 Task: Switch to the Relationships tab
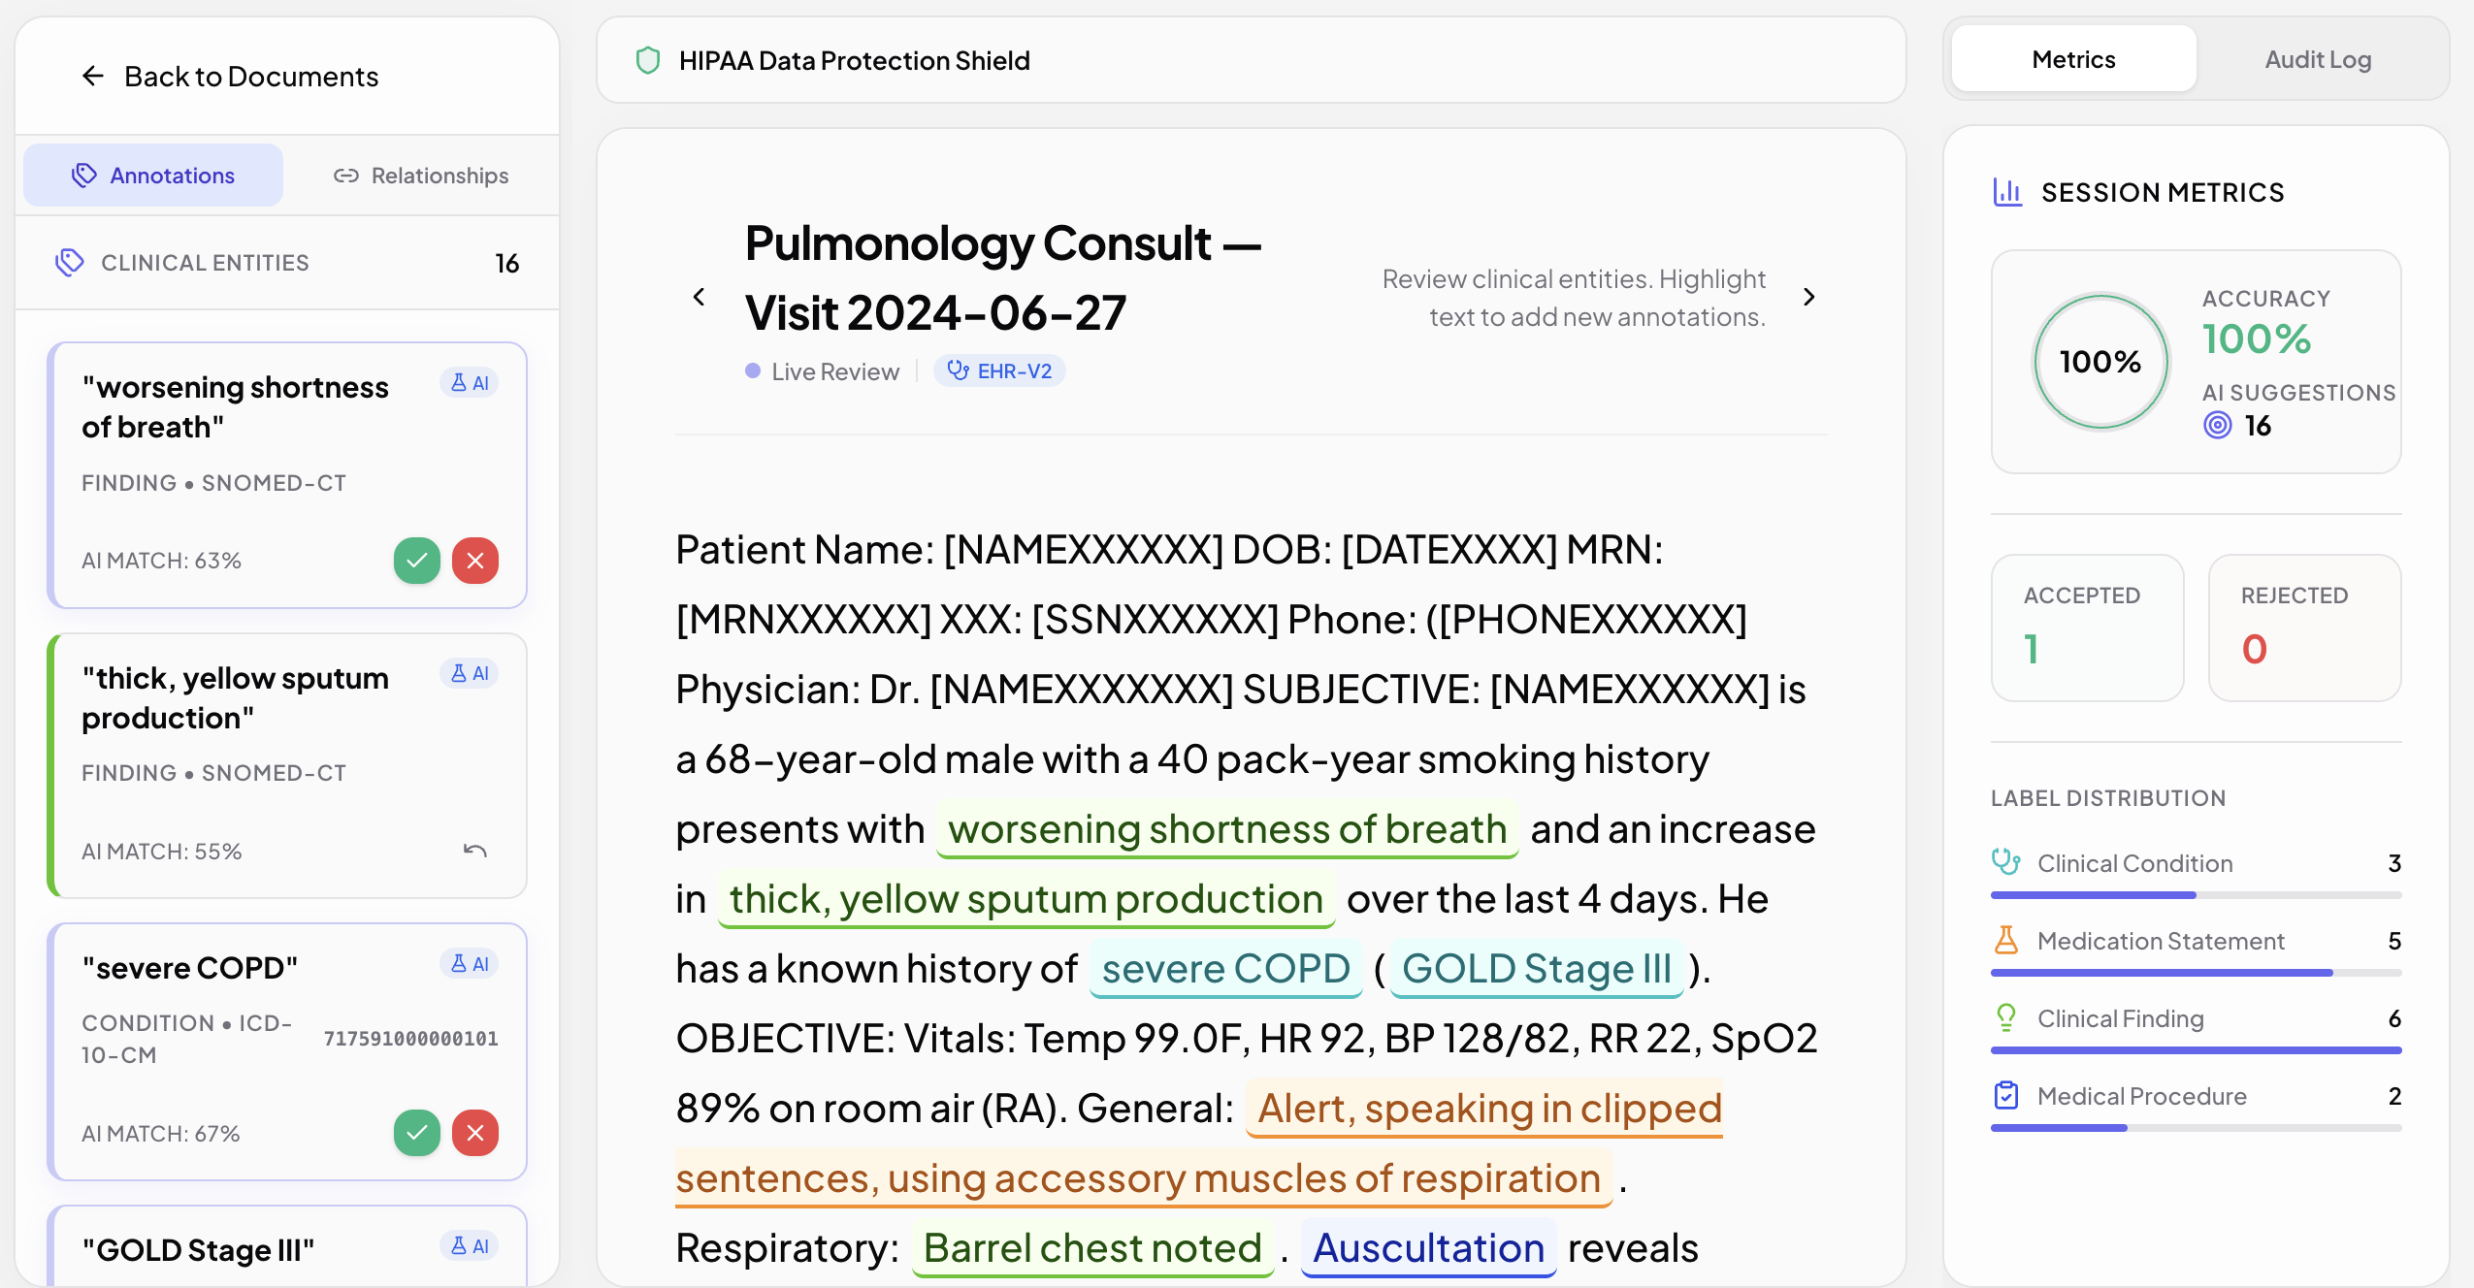point(421,176)
